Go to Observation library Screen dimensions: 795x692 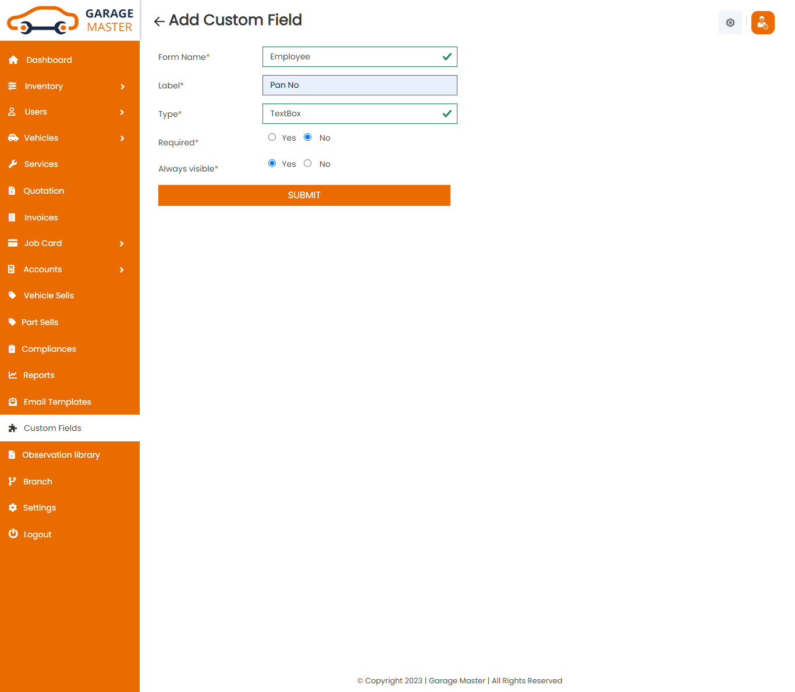pyautogui.click(x=61, y=454)
